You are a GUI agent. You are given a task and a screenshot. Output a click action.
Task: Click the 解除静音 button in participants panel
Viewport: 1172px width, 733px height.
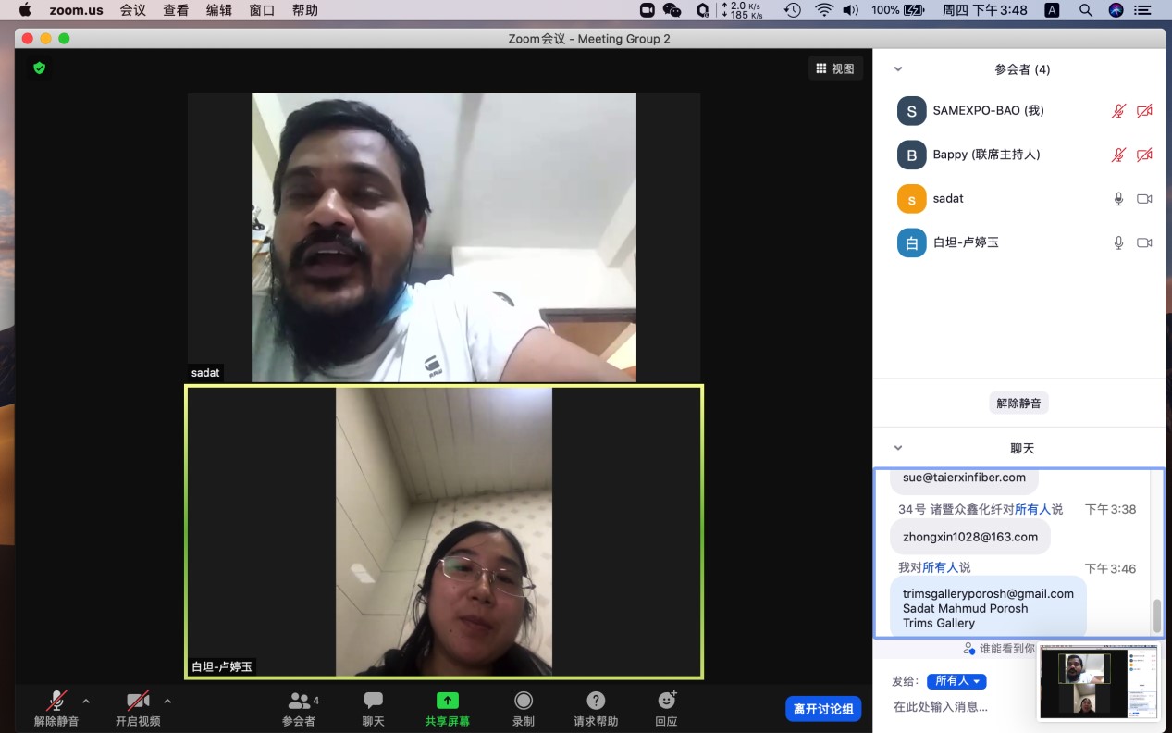pyautogui.click(x=1018, y=404)
